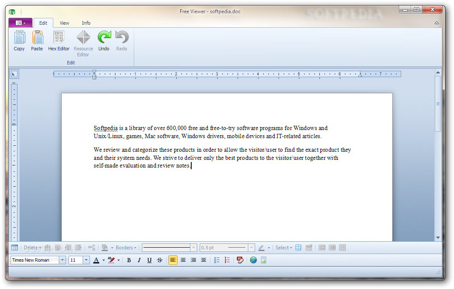The image size is (454, 289).
Task: Expand the Delete dropdown
Action: (x=32, y=248)
